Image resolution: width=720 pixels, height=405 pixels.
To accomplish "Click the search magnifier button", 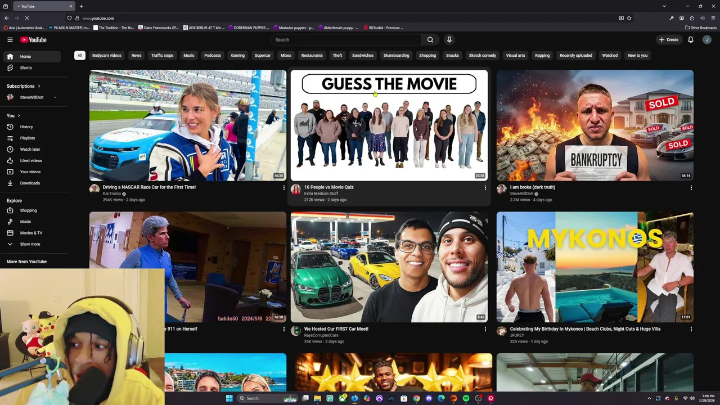I will pos(430,39).
